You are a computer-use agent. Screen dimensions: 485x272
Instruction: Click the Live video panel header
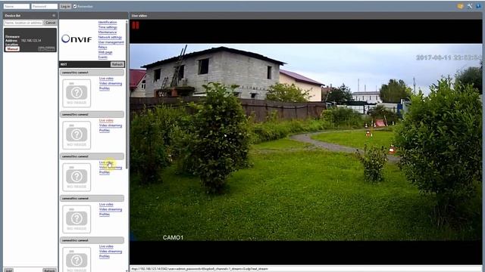305,15
